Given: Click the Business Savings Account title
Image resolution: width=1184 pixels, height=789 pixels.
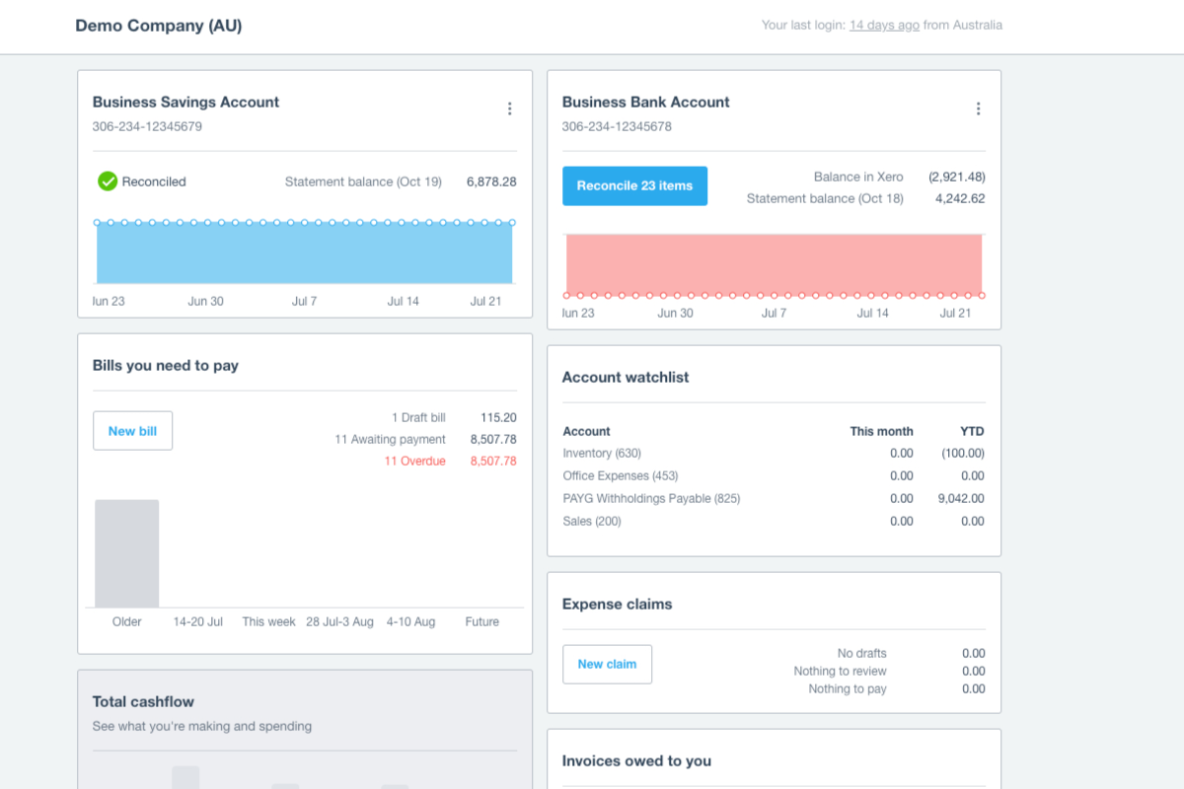Looking at the screenshot, I should click(185, 102).
